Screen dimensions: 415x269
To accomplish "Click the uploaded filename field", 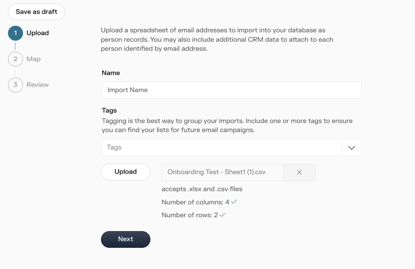I will pyautogui.click(x=222, y=172).
